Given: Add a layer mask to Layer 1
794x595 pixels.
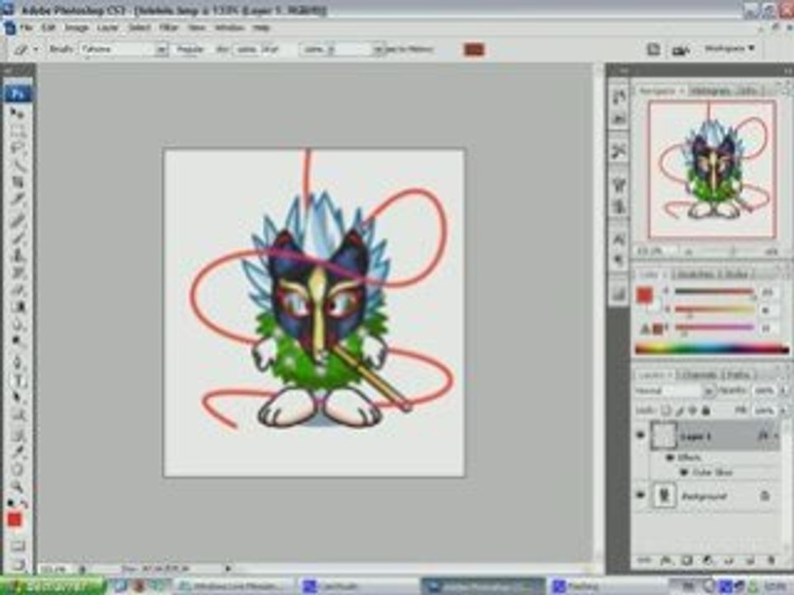Looking at the screenshot, I should pos(686,560).
